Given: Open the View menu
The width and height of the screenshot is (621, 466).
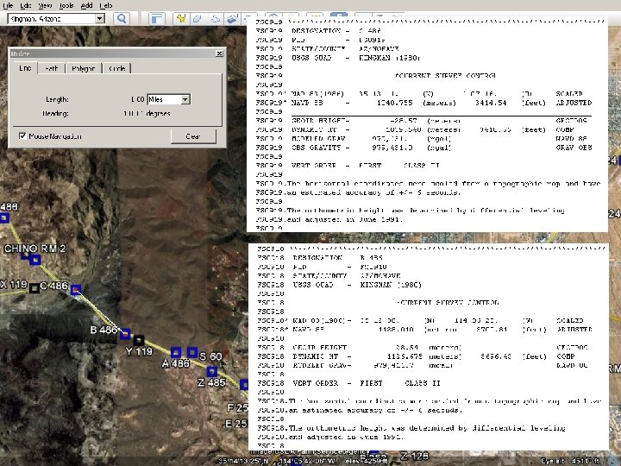Looking at the screenshot, I should [x=45, y=5].
